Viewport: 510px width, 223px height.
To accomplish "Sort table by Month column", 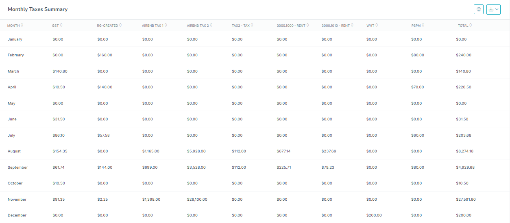I will (15, 25).
